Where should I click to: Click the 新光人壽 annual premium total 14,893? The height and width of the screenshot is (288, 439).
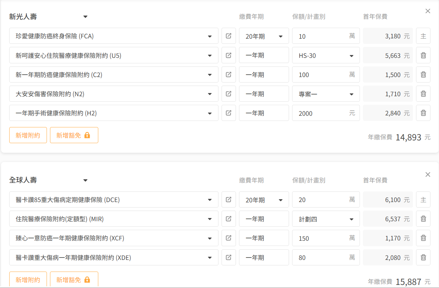[x=409, y=137]
